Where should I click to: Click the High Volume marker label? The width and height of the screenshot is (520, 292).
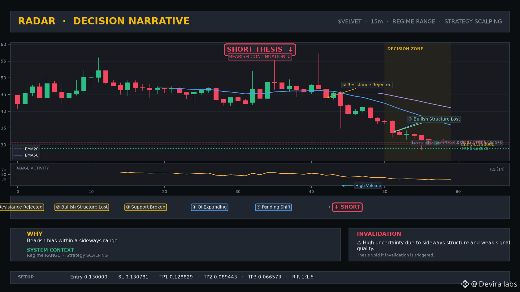368,186
